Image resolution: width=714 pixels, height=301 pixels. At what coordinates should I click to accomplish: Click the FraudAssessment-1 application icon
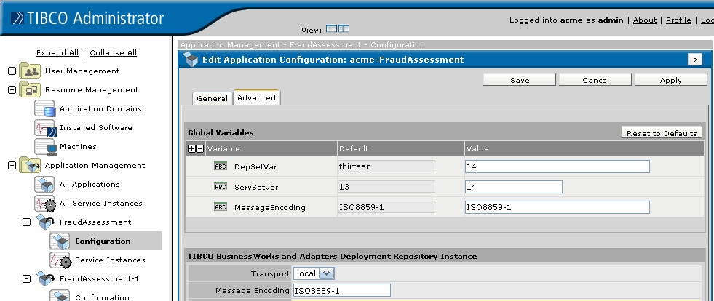(x=45, y=278)
